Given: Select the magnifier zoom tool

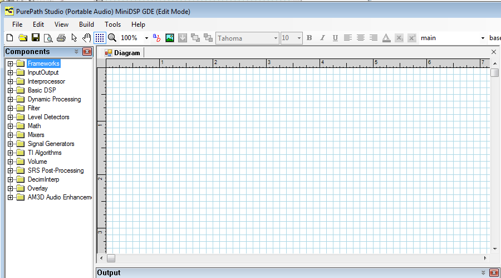Looking at the screenshot, I should click(x=112, y=38).
